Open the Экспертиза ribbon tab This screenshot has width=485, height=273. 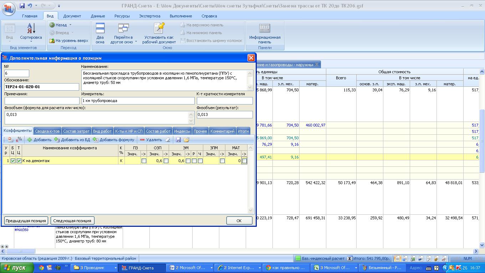click(149, 16)
